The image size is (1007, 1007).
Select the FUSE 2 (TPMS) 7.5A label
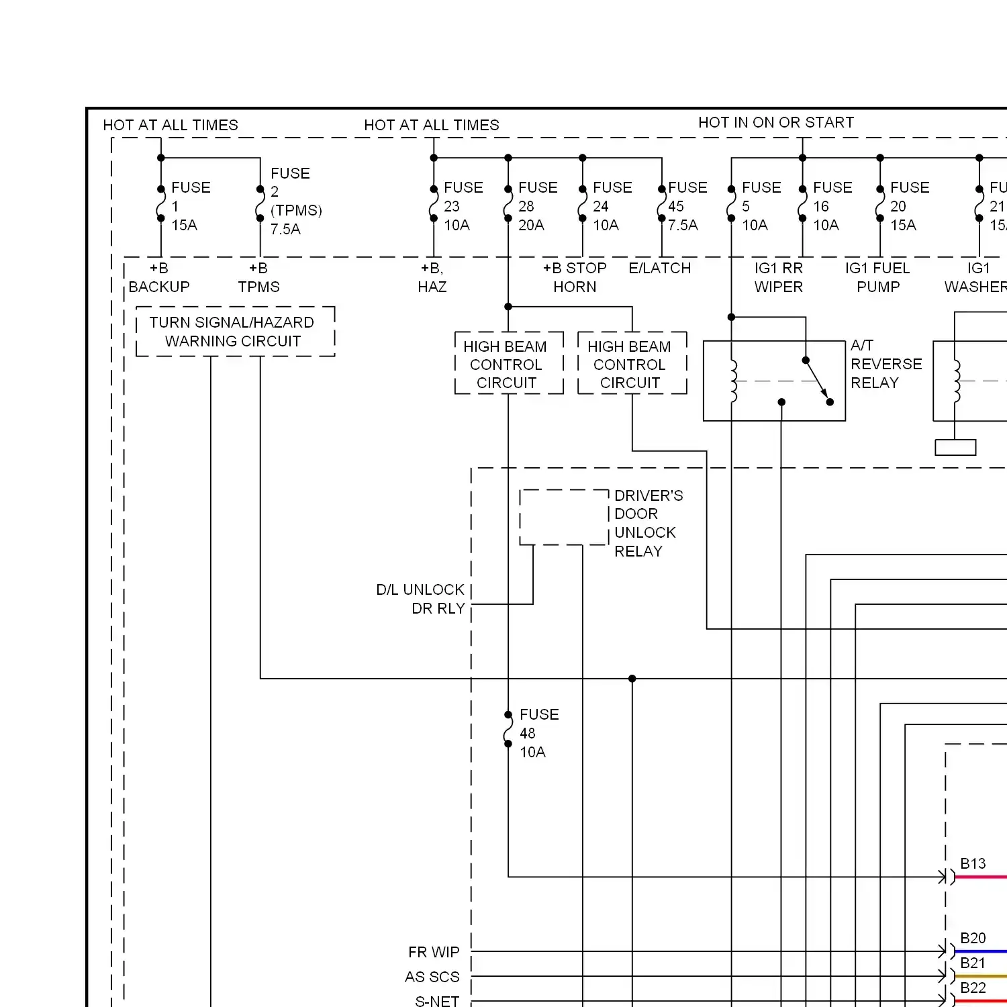296,201
